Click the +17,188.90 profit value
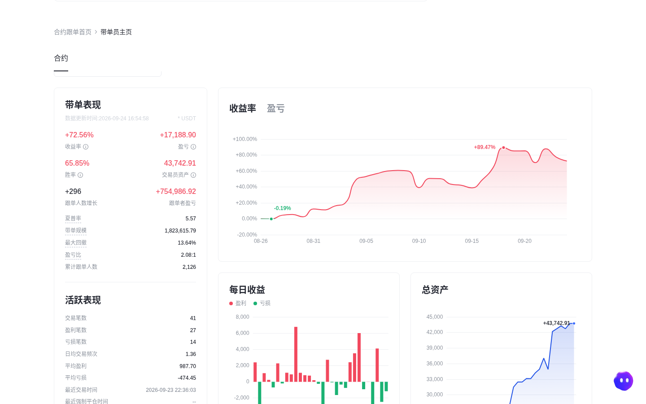 pyautogui.click(x=178, y=135)
